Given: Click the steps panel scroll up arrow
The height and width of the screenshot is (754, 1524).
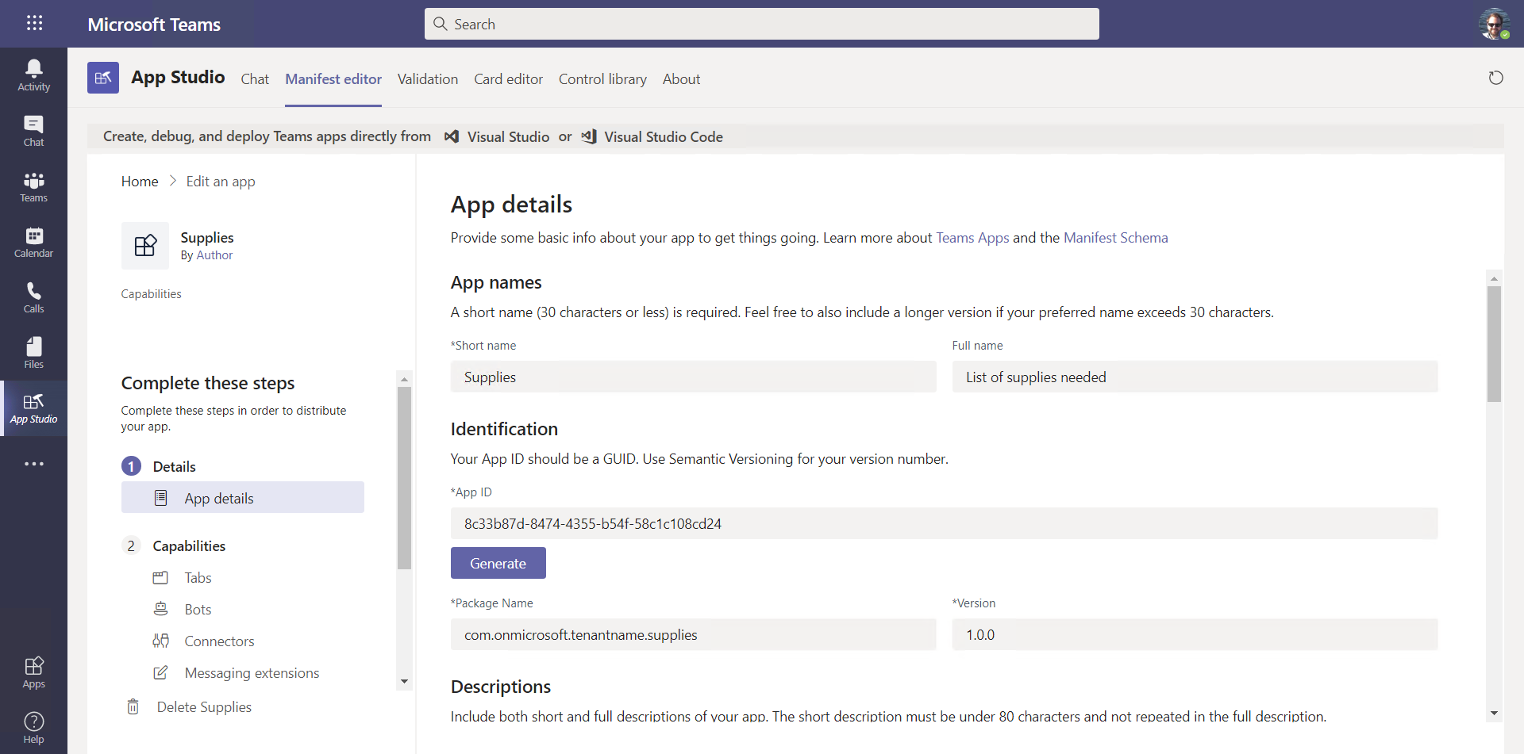Looking at the screenshot, I should click(x=404, y=379).
